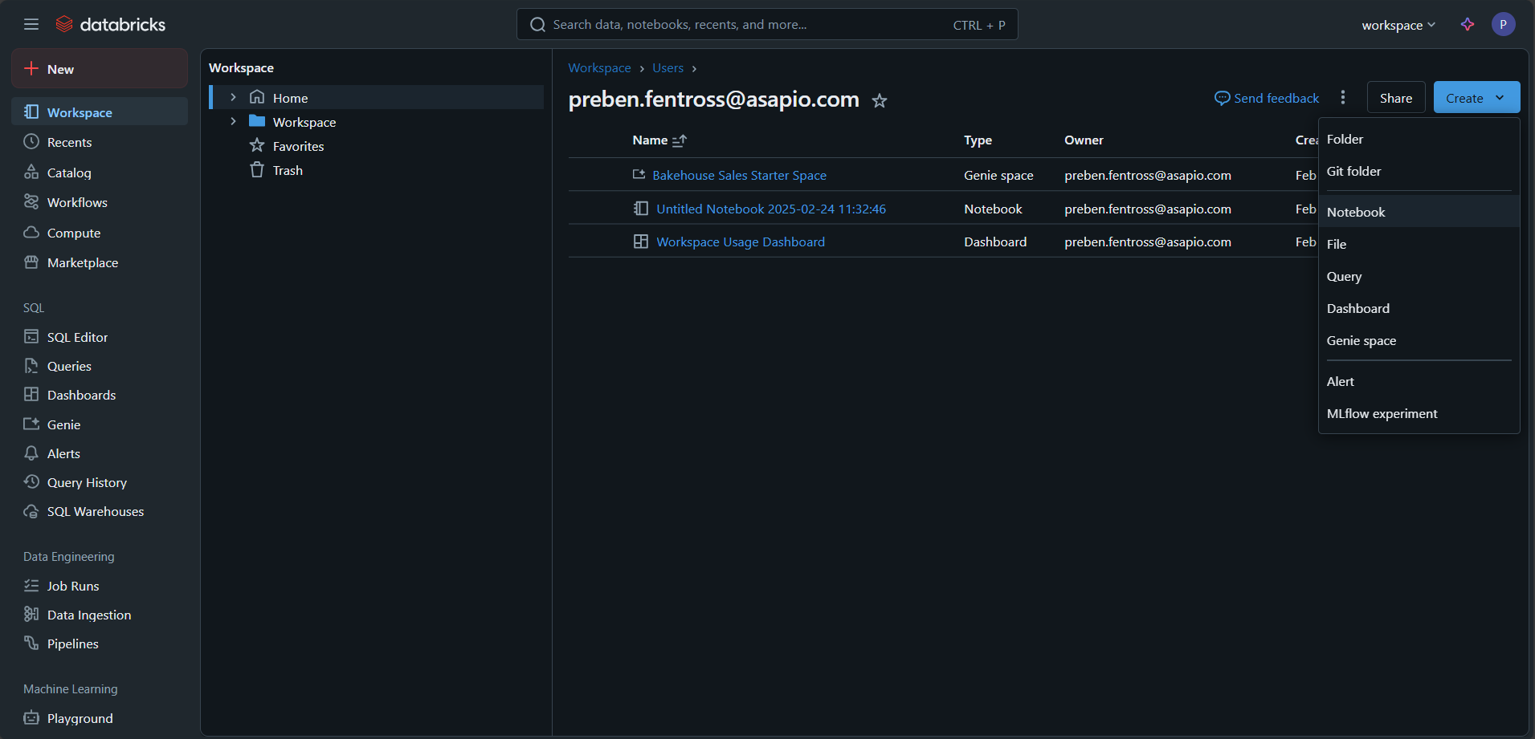Select Git folder from the Create menu
This screenshot has height=739, width=1535.
click(x=1419, y=171)
